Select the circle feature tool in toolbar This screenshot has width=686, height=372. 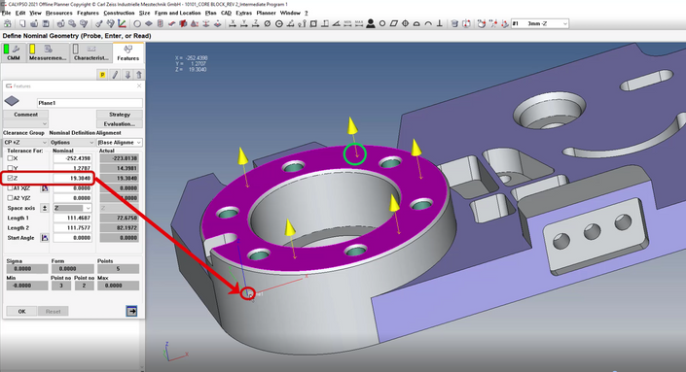coord(137,23)
